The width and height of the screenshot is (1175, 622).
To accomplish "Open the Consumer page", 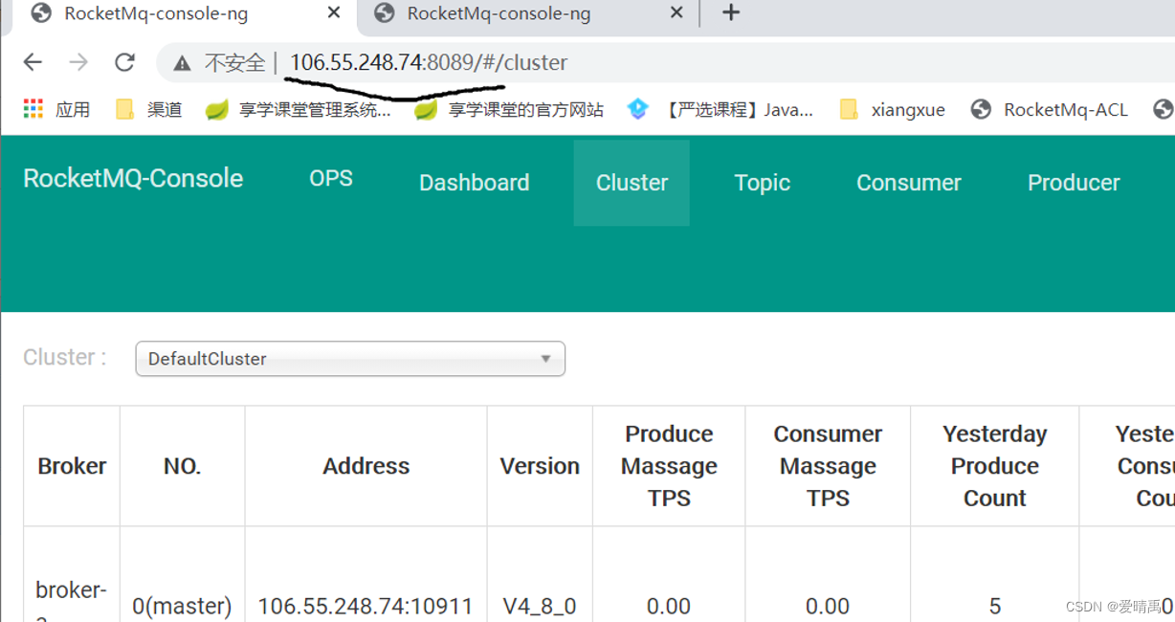I will 908,183.
